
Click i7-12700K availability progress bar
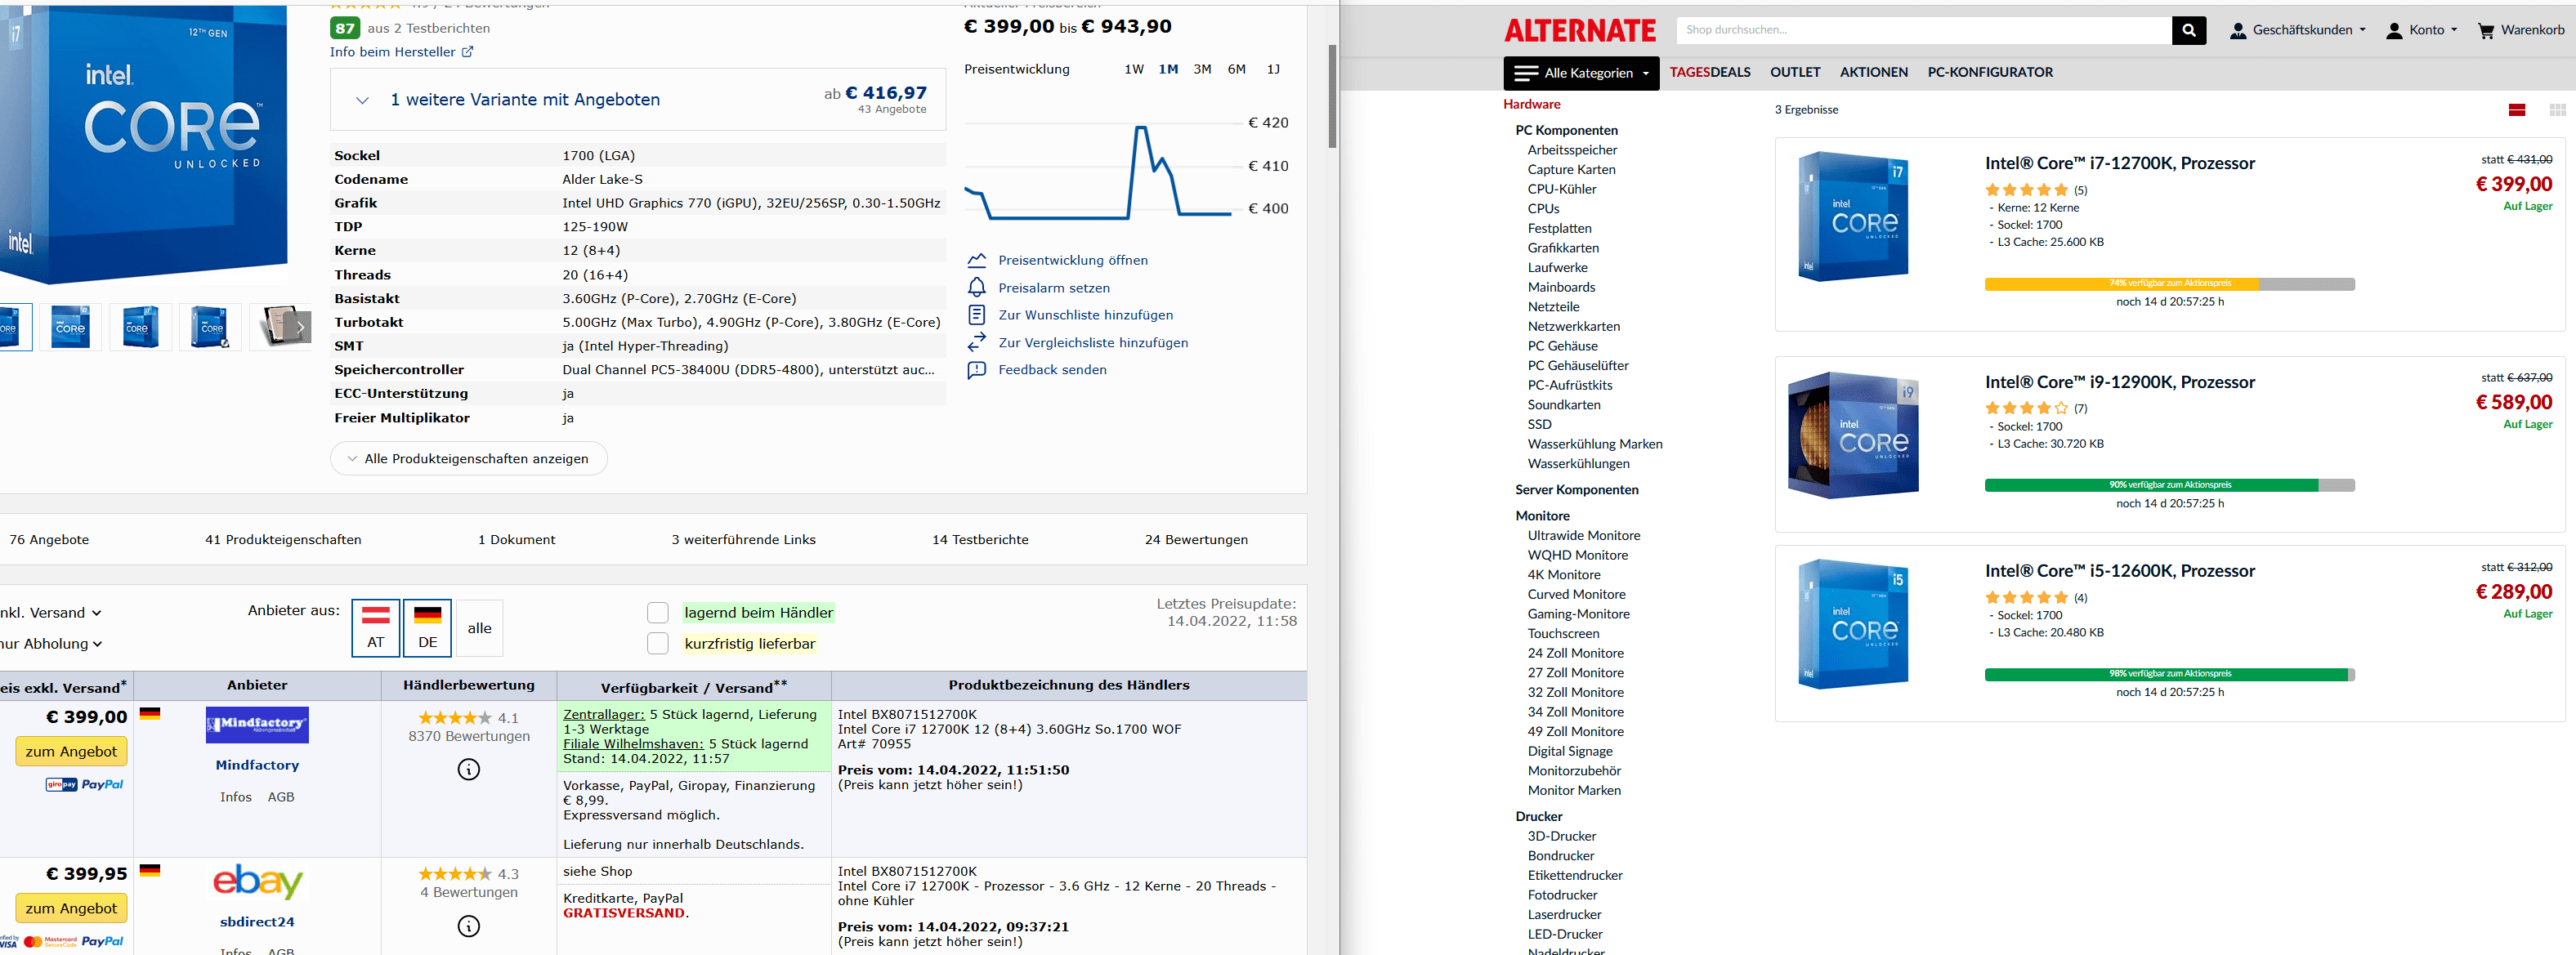tap(2169, 284)
